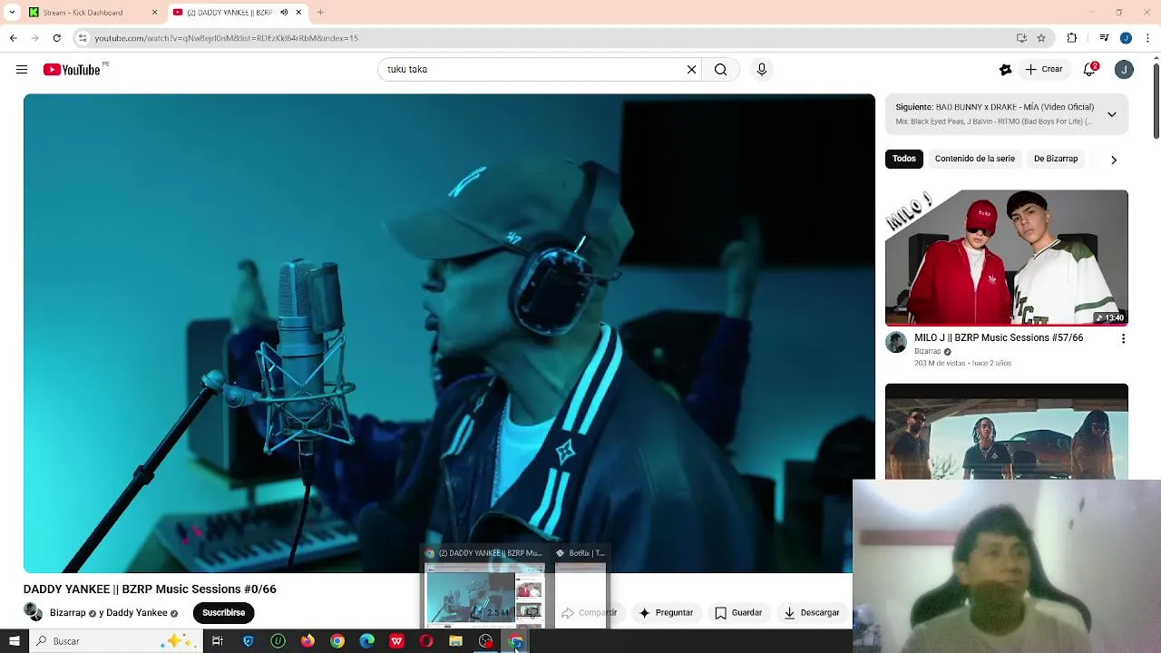Open the YouTube account avatar menu

1124,70
